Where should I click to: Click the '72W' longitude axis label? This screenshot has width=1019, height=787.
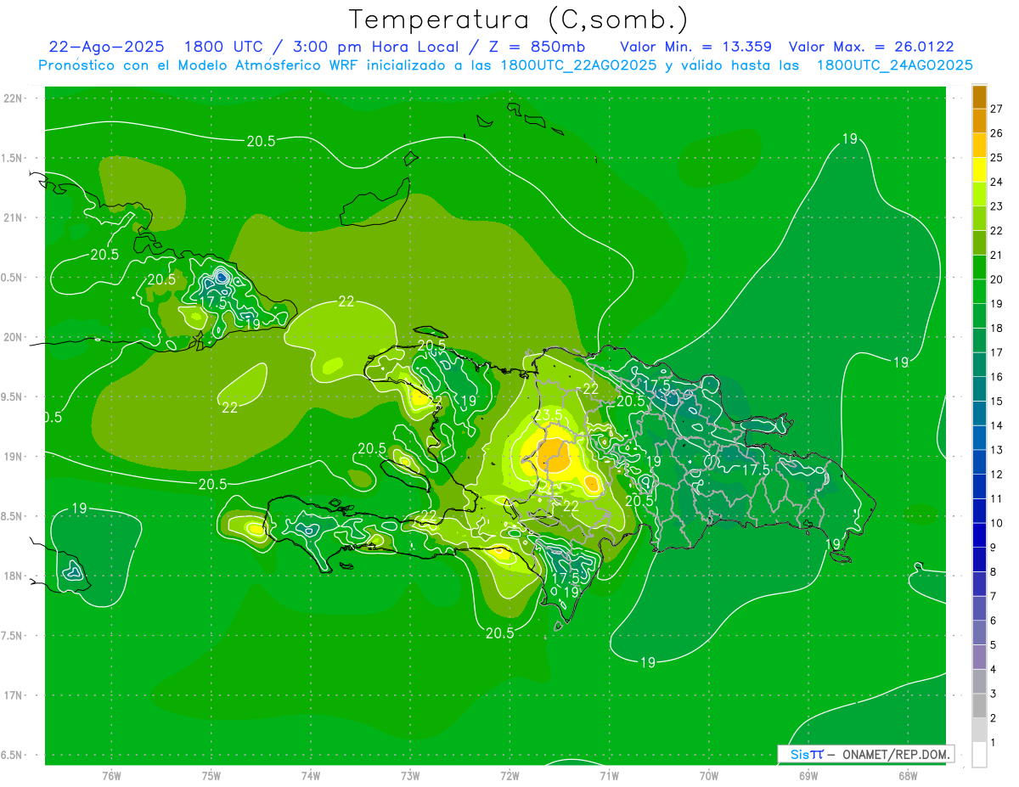click(509, 775)
